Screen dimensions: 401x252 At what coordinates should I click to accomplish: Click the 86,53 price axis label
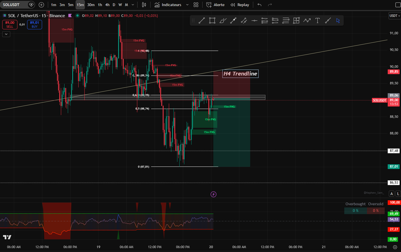[394, 183]
